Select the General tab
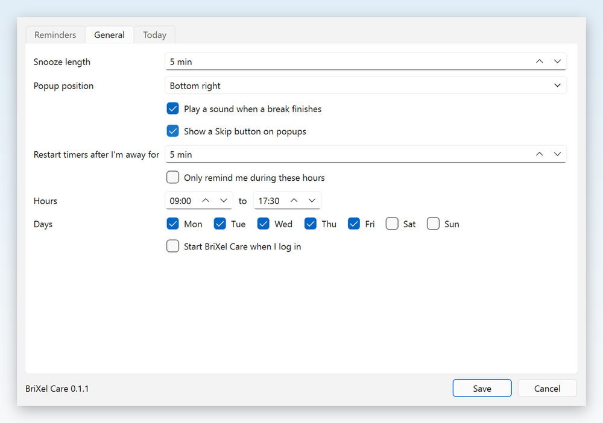The width and height of the screenshot is (603, 423). (109, 35)
